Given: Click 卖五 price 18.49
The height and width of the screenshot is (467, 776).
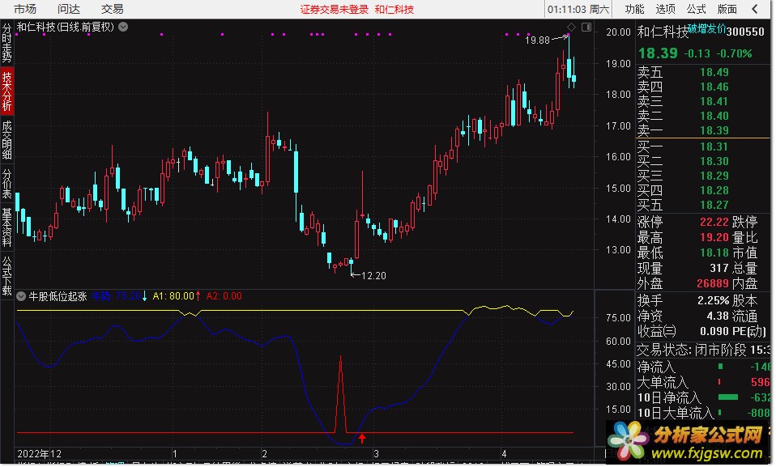Looking at the screenshot, I should pos(714,72).
